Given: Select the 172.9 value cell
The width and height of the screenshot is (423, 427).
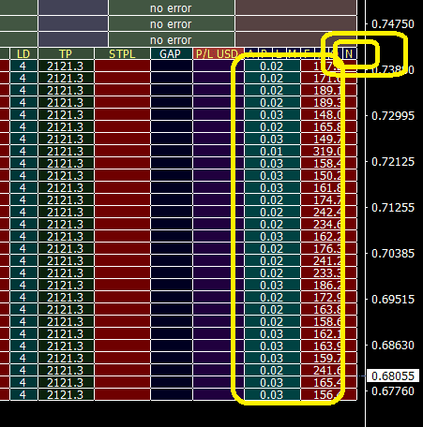Looking at the screenshot, I should pos(328,298).
